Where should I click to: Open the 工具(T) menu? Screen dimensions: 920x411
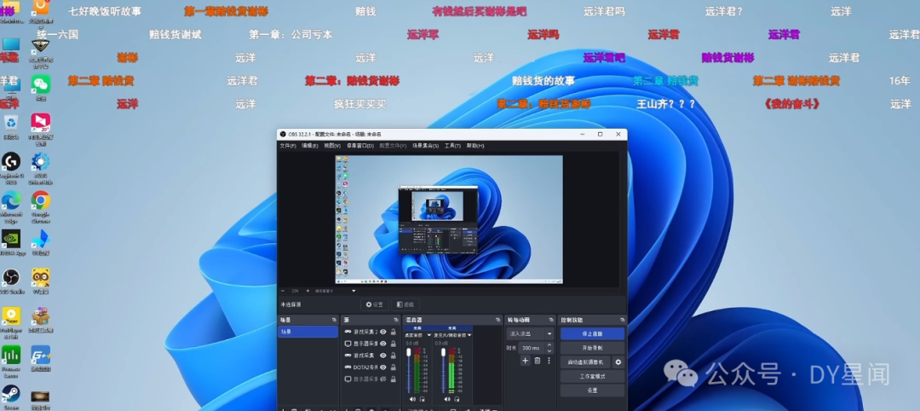(452, 146)
